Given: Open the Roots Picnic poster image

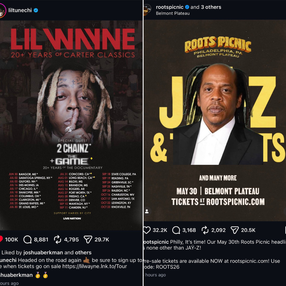Looking at the screenshot, I should coord(215,120).
